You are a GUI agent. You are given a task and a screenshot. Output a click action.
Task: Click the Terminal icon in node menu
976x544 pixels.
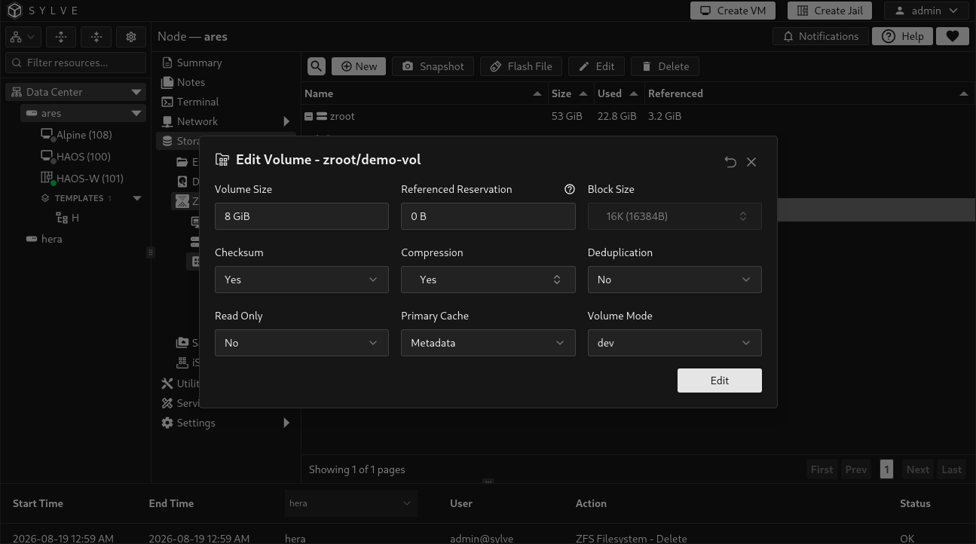pyautogui.click(x=167, y=102)
